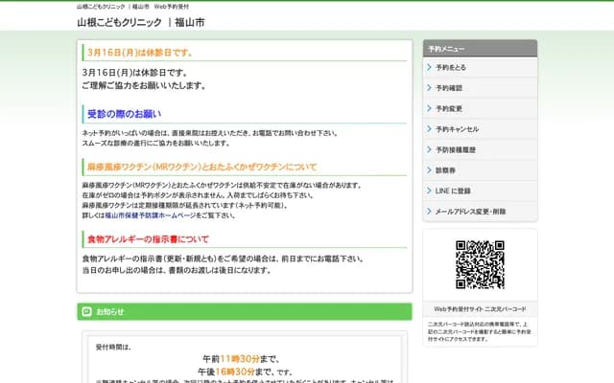Click text ご理解ご協力をお願いいたします。
The height and width of the screenshot is (383, 614).
(x=144, y=85)
